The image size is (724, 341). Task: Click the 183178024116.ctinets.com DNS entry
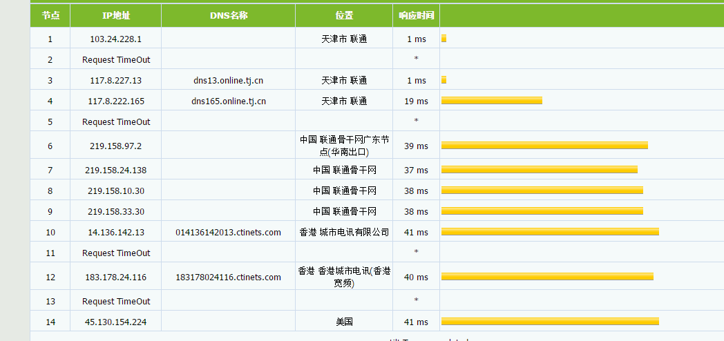pos(229,277)
